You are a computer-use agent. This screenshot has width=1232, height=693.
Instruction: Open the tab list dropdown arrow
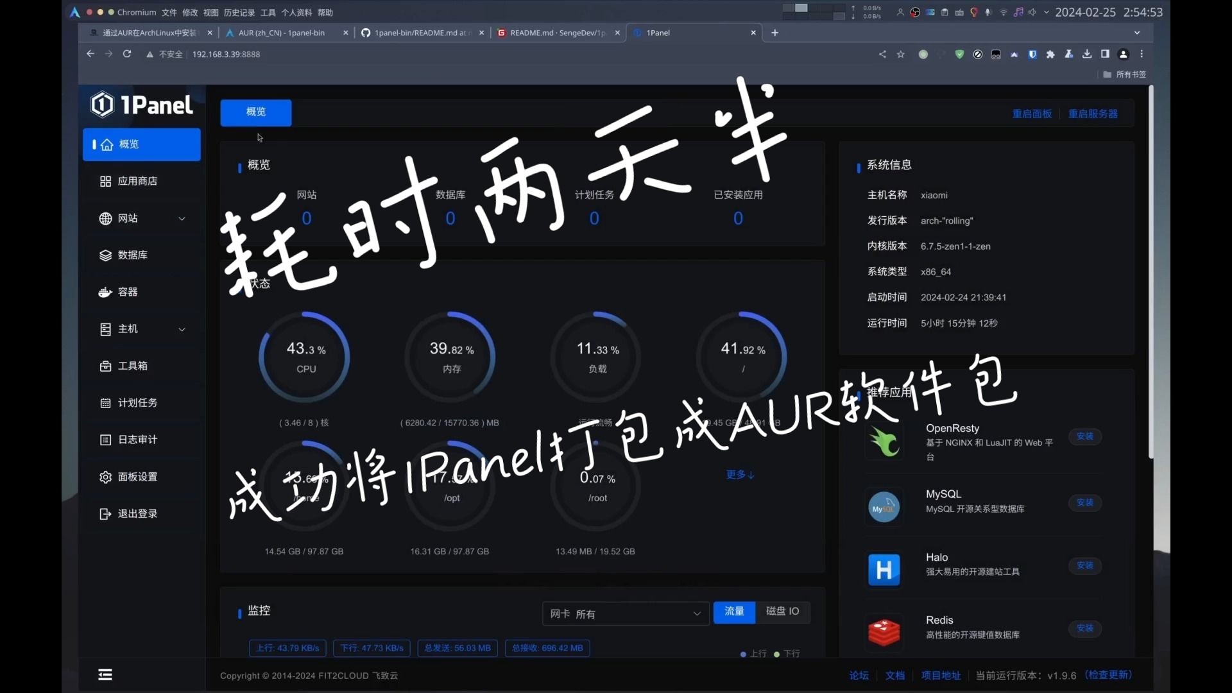1137,33
